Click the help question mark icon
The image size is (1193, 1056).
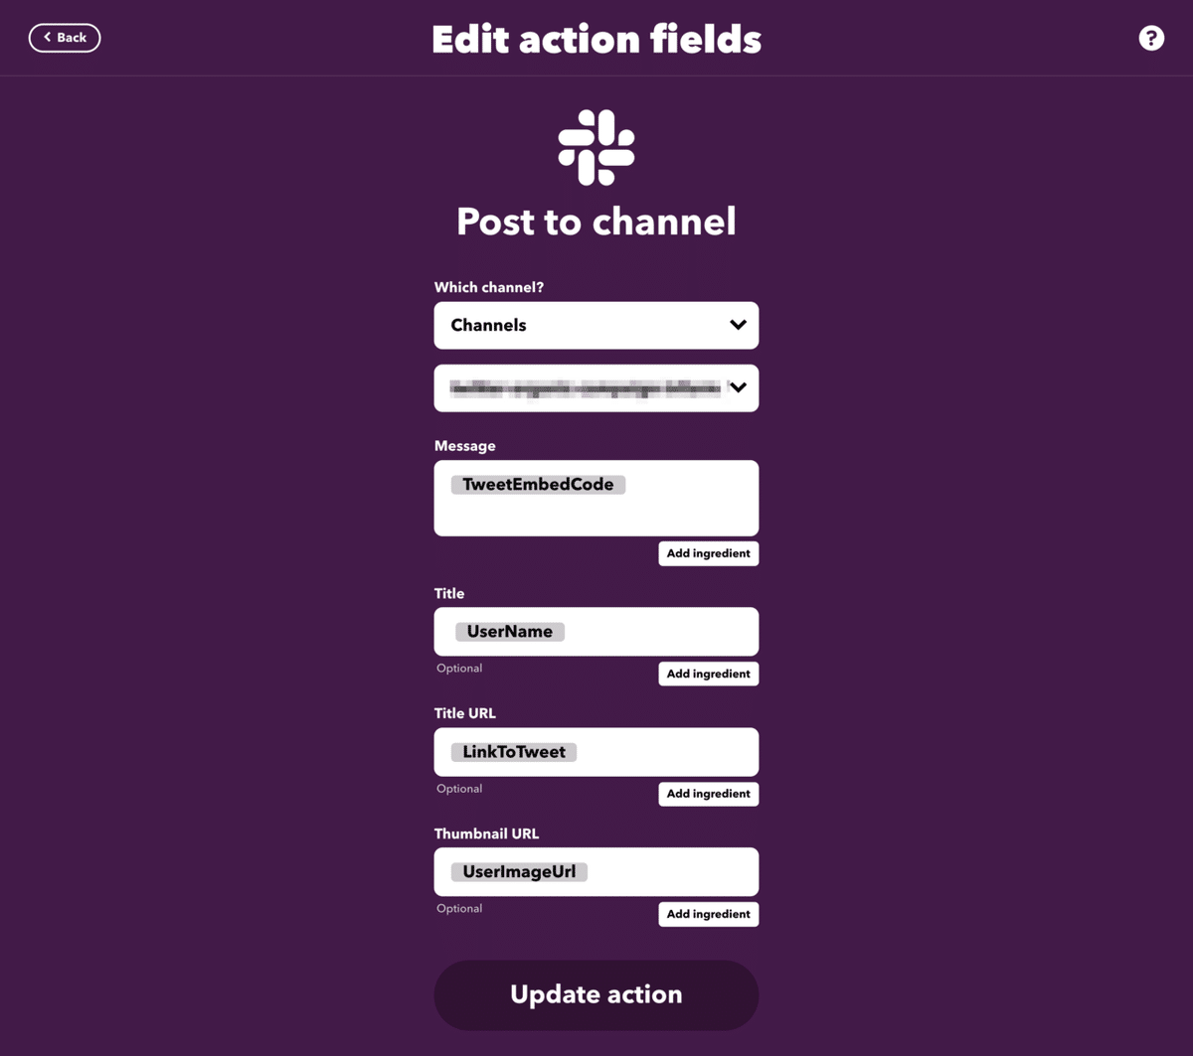click(1150, 39)
